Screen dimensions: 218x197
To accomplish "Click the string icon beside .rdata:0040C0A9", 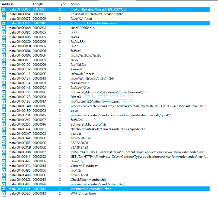I will [x=4, y=28].
